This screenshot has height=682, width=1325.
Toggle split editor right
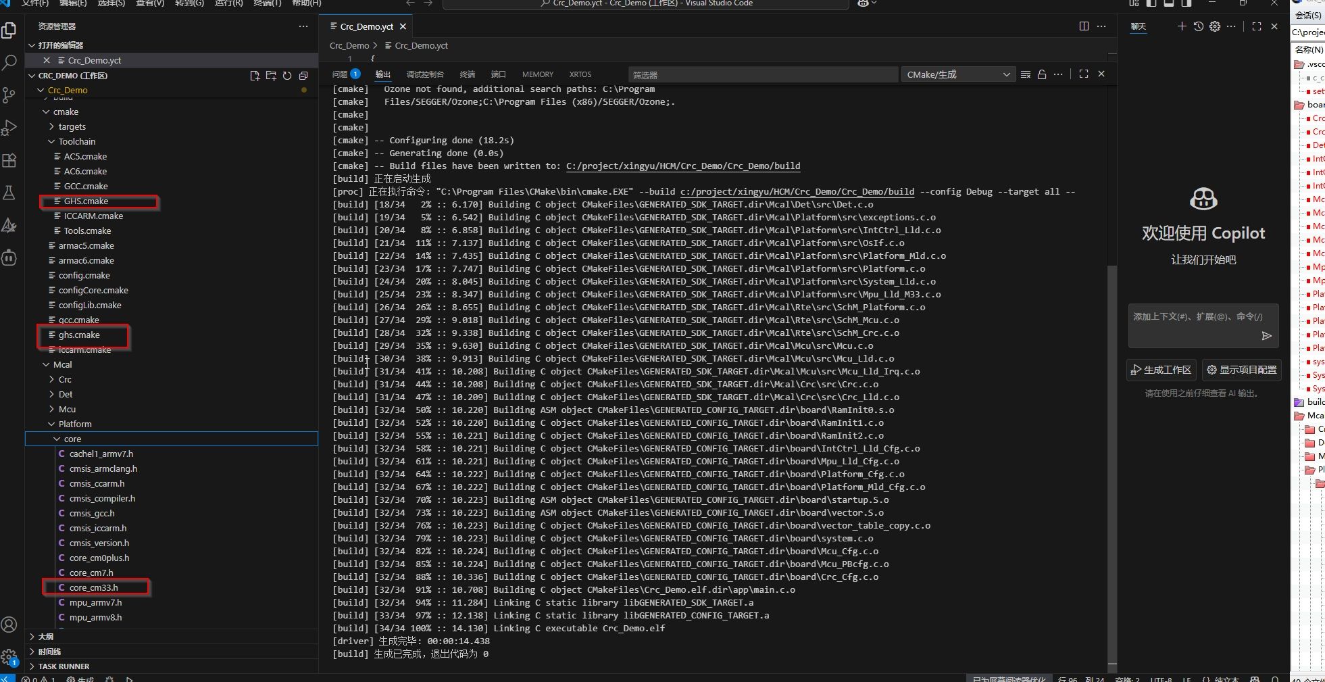click(1084, 26)
